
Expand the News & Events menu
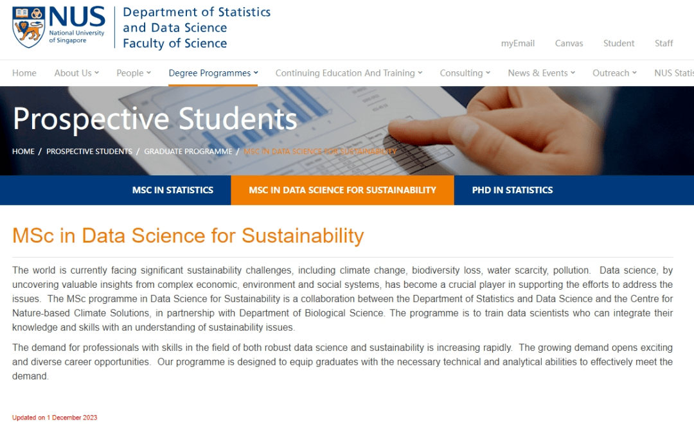click(x=541, y=73)
